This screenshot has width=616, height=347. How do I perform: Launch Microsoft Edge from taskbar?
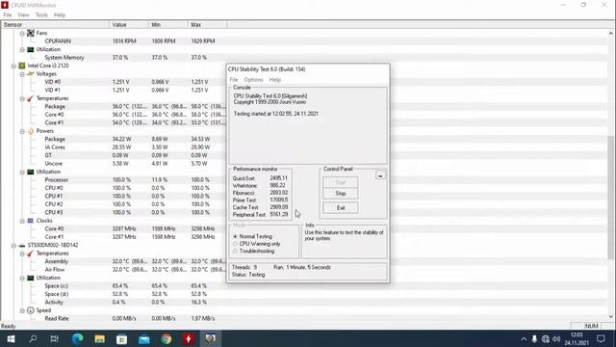[x=77, y=338]
